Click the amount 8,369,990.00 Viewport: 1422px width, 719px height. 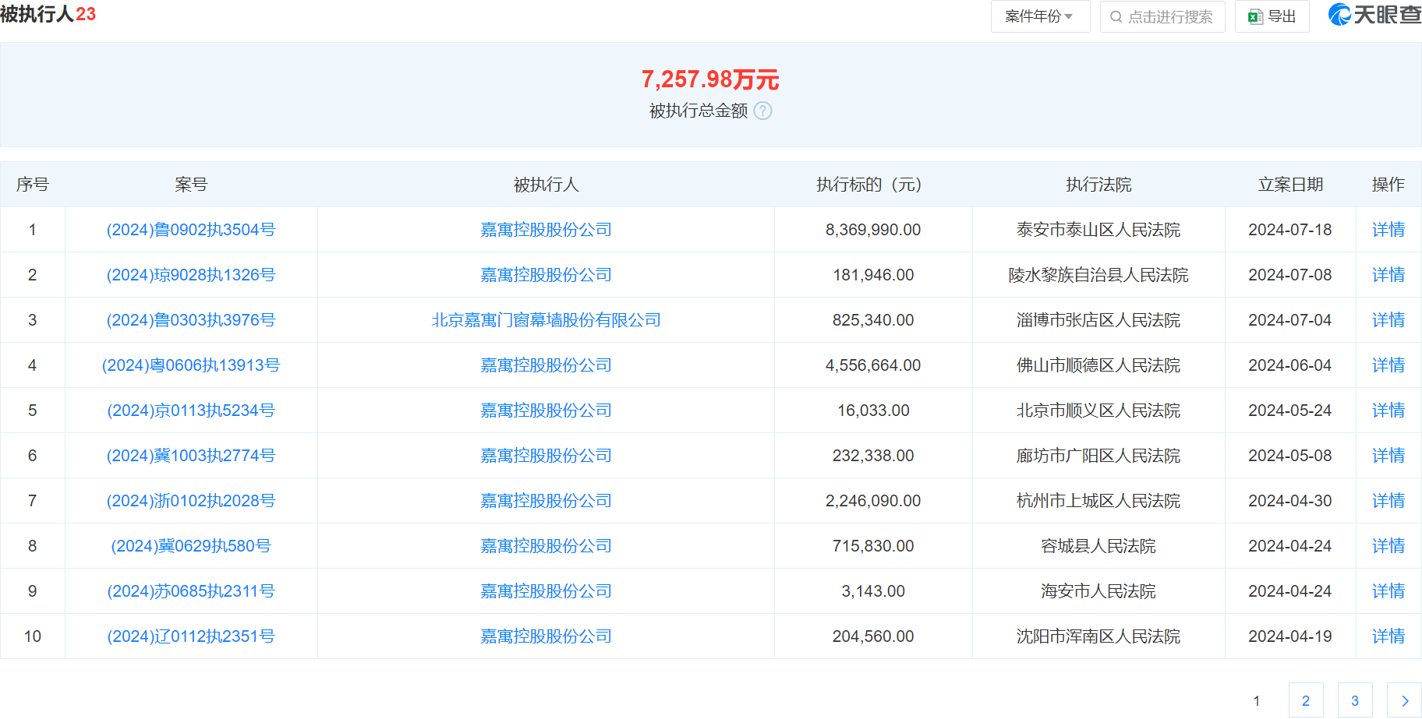pyautogui.click(x=873, y=230)
